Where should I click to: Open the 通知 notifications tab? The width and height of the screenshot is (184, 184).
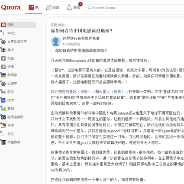(73, 7)
